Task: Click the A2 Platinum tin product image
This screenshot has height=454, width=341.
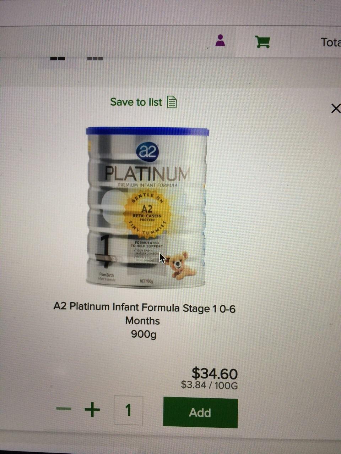Action: click(147, 207)
